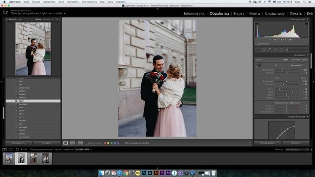Apply the green color label in toolbar
Screen dimensions: 315x177
[112, 143]
